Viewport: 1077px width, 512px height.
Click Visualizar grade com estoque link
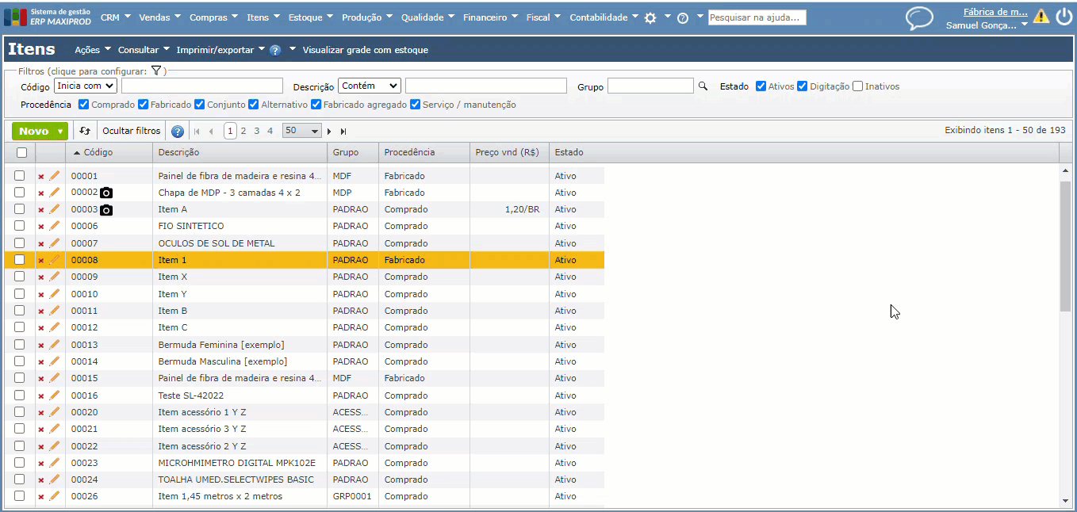[x=365, y=50]
